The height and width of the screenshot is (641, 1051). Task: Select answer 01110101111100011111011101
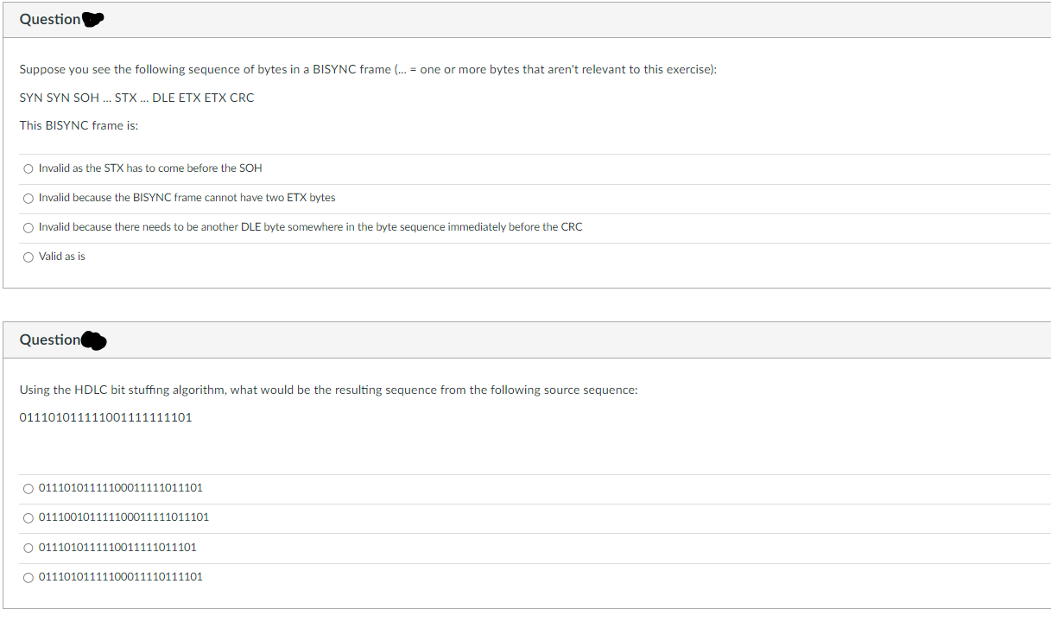pos(121,488)
